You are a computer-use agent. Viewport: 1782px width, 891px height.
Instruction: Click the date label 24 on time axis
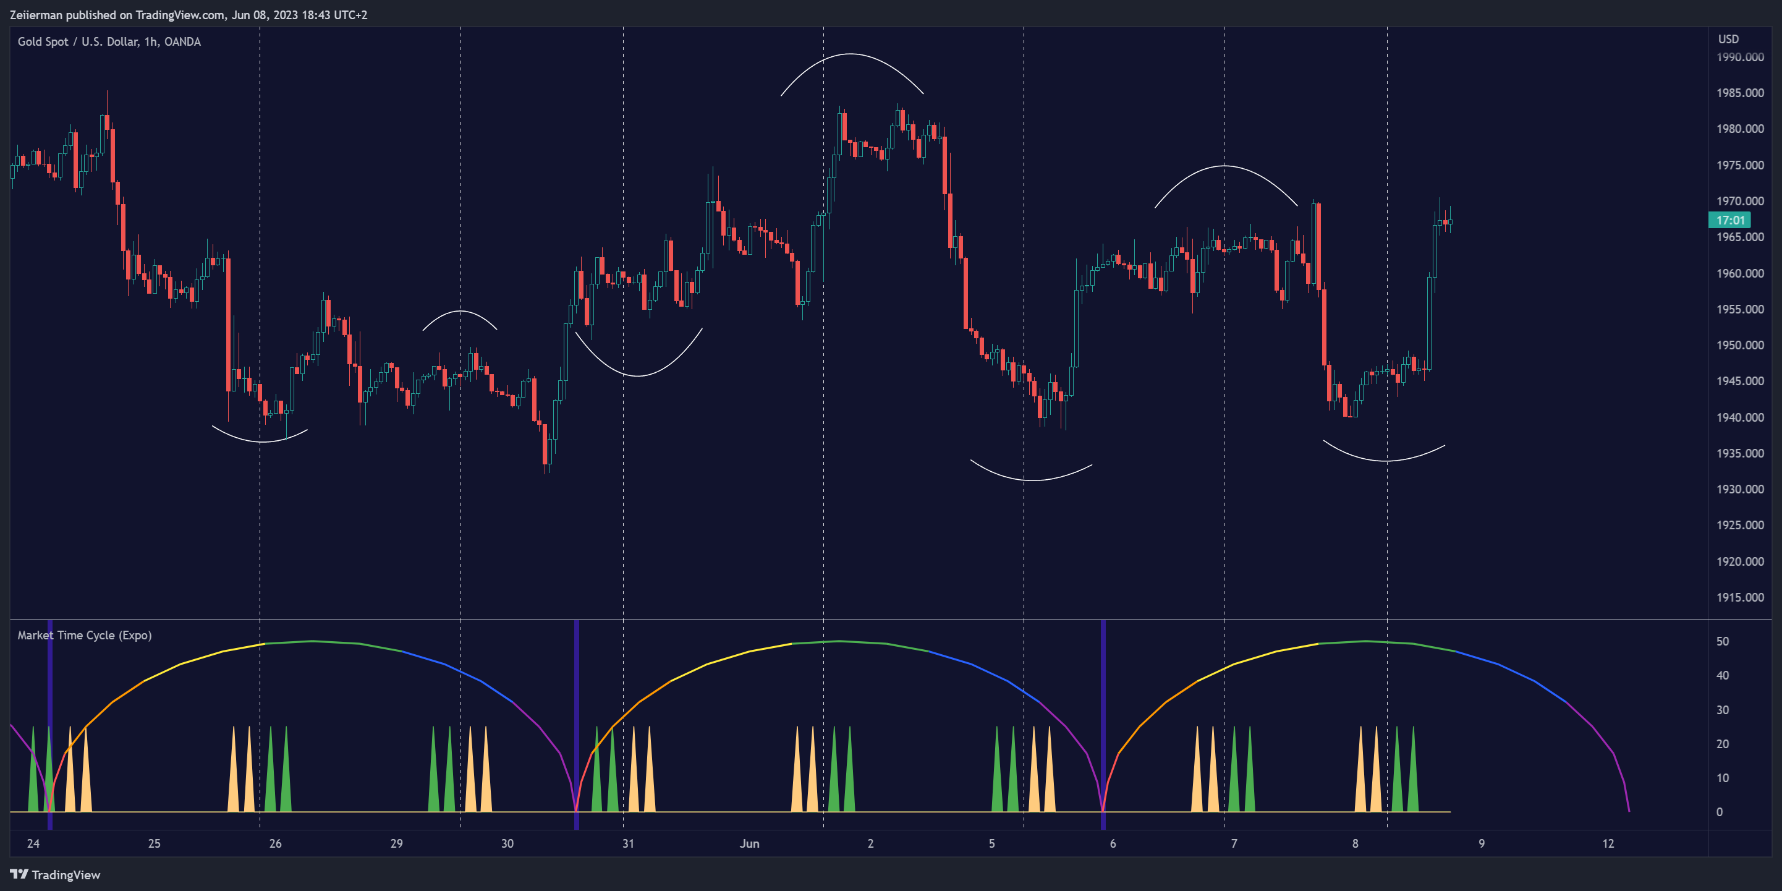pyautogui.click(x=33, y=843)
